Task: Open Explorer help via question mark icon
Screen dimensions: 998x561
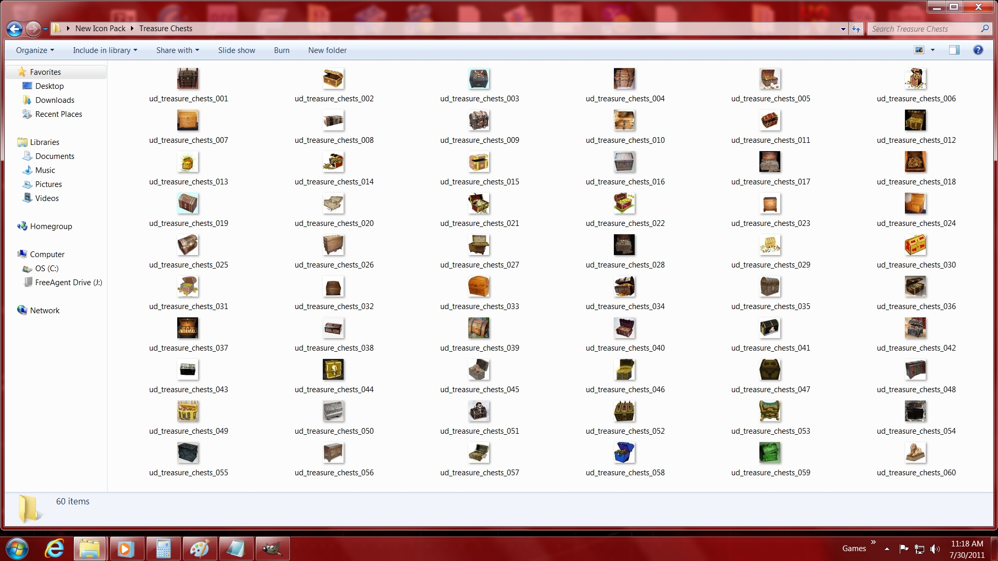Action: (x=978, y=50)
